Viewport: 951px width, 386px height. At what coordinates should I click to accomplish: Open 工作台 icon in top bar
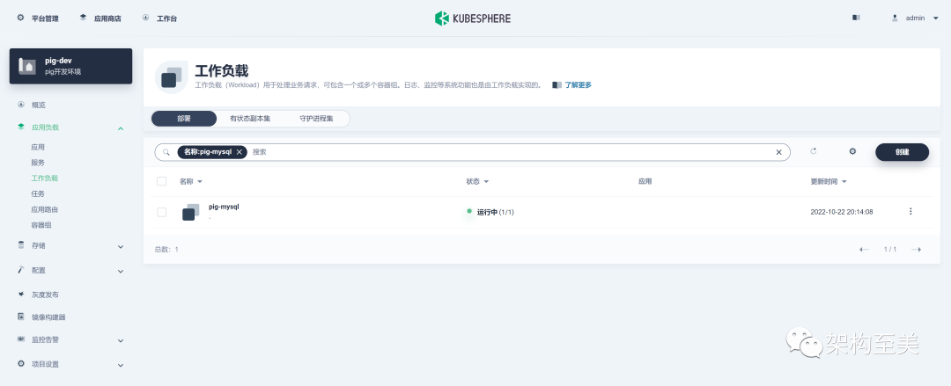coord(145,18)
